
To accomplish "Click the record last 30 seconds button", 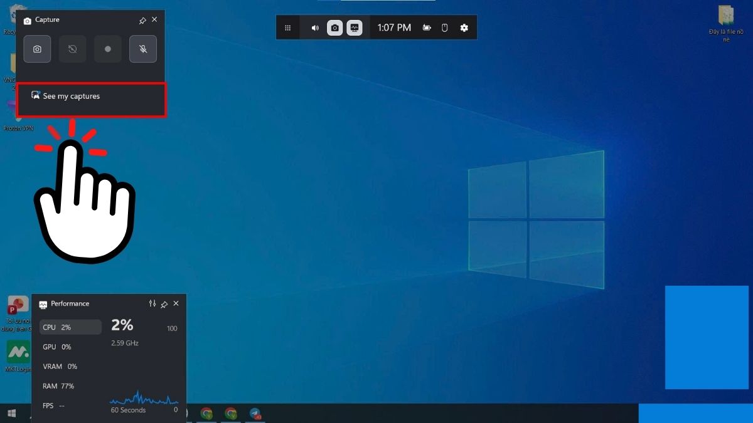I will (x=72, y=49).
